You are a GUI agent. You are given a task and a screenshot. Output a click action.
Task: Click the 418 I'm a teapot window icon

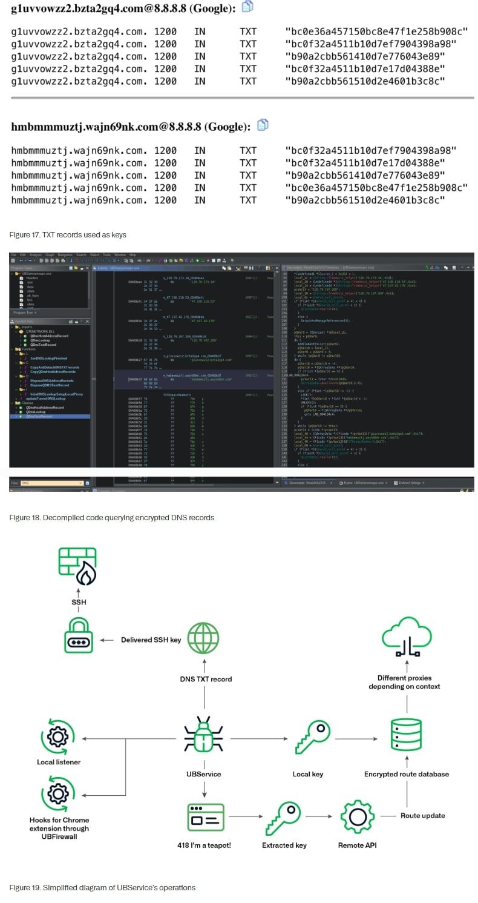click(206, 816)
